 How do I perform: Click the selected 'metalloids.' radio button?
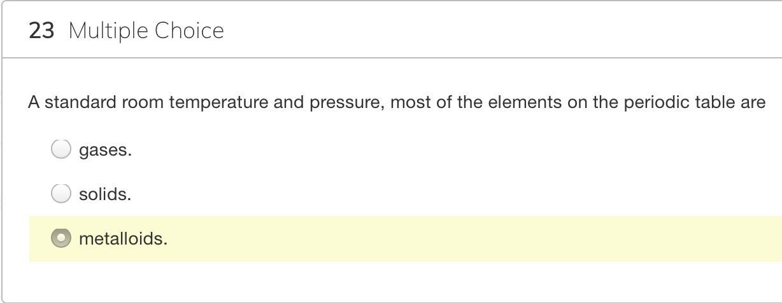[60, 238]
